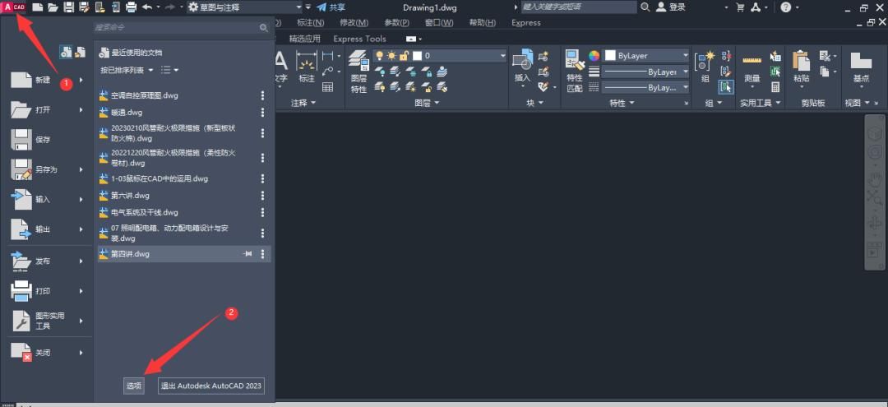
Task: Show the recent documents view icon
Action: pyautogui.click(x=66, y=52)
